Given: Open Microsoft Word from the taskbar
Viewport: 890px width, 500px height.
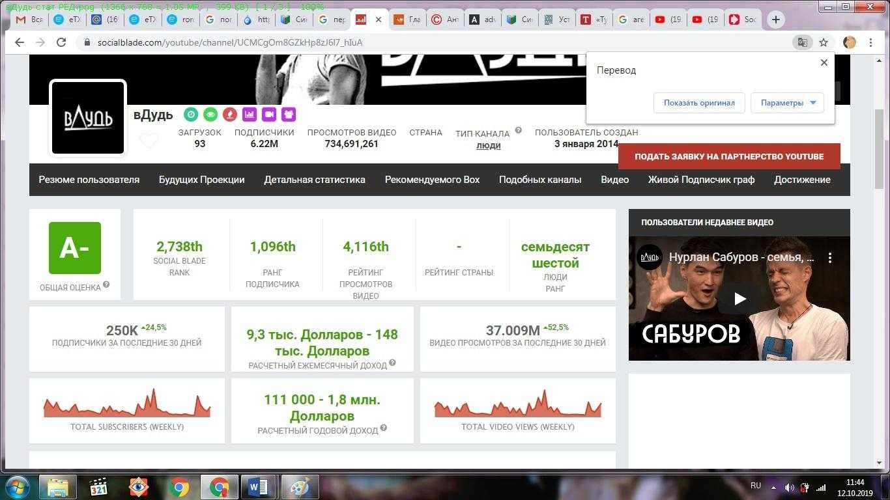Looking at the screenshot, I should 258,486.
